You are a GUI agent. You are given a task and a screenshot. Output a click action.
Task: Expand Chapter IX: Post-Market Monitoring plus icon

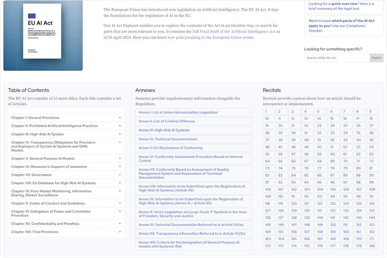pos(120,191)
